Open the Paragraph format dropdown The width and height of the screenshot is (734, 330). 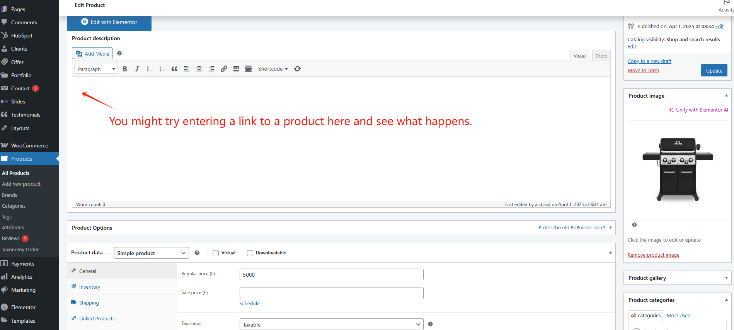click(x=96, y=69)
